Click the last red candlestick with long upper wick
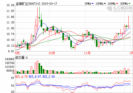This screenshot has width=133, height=93. point(128,22)
